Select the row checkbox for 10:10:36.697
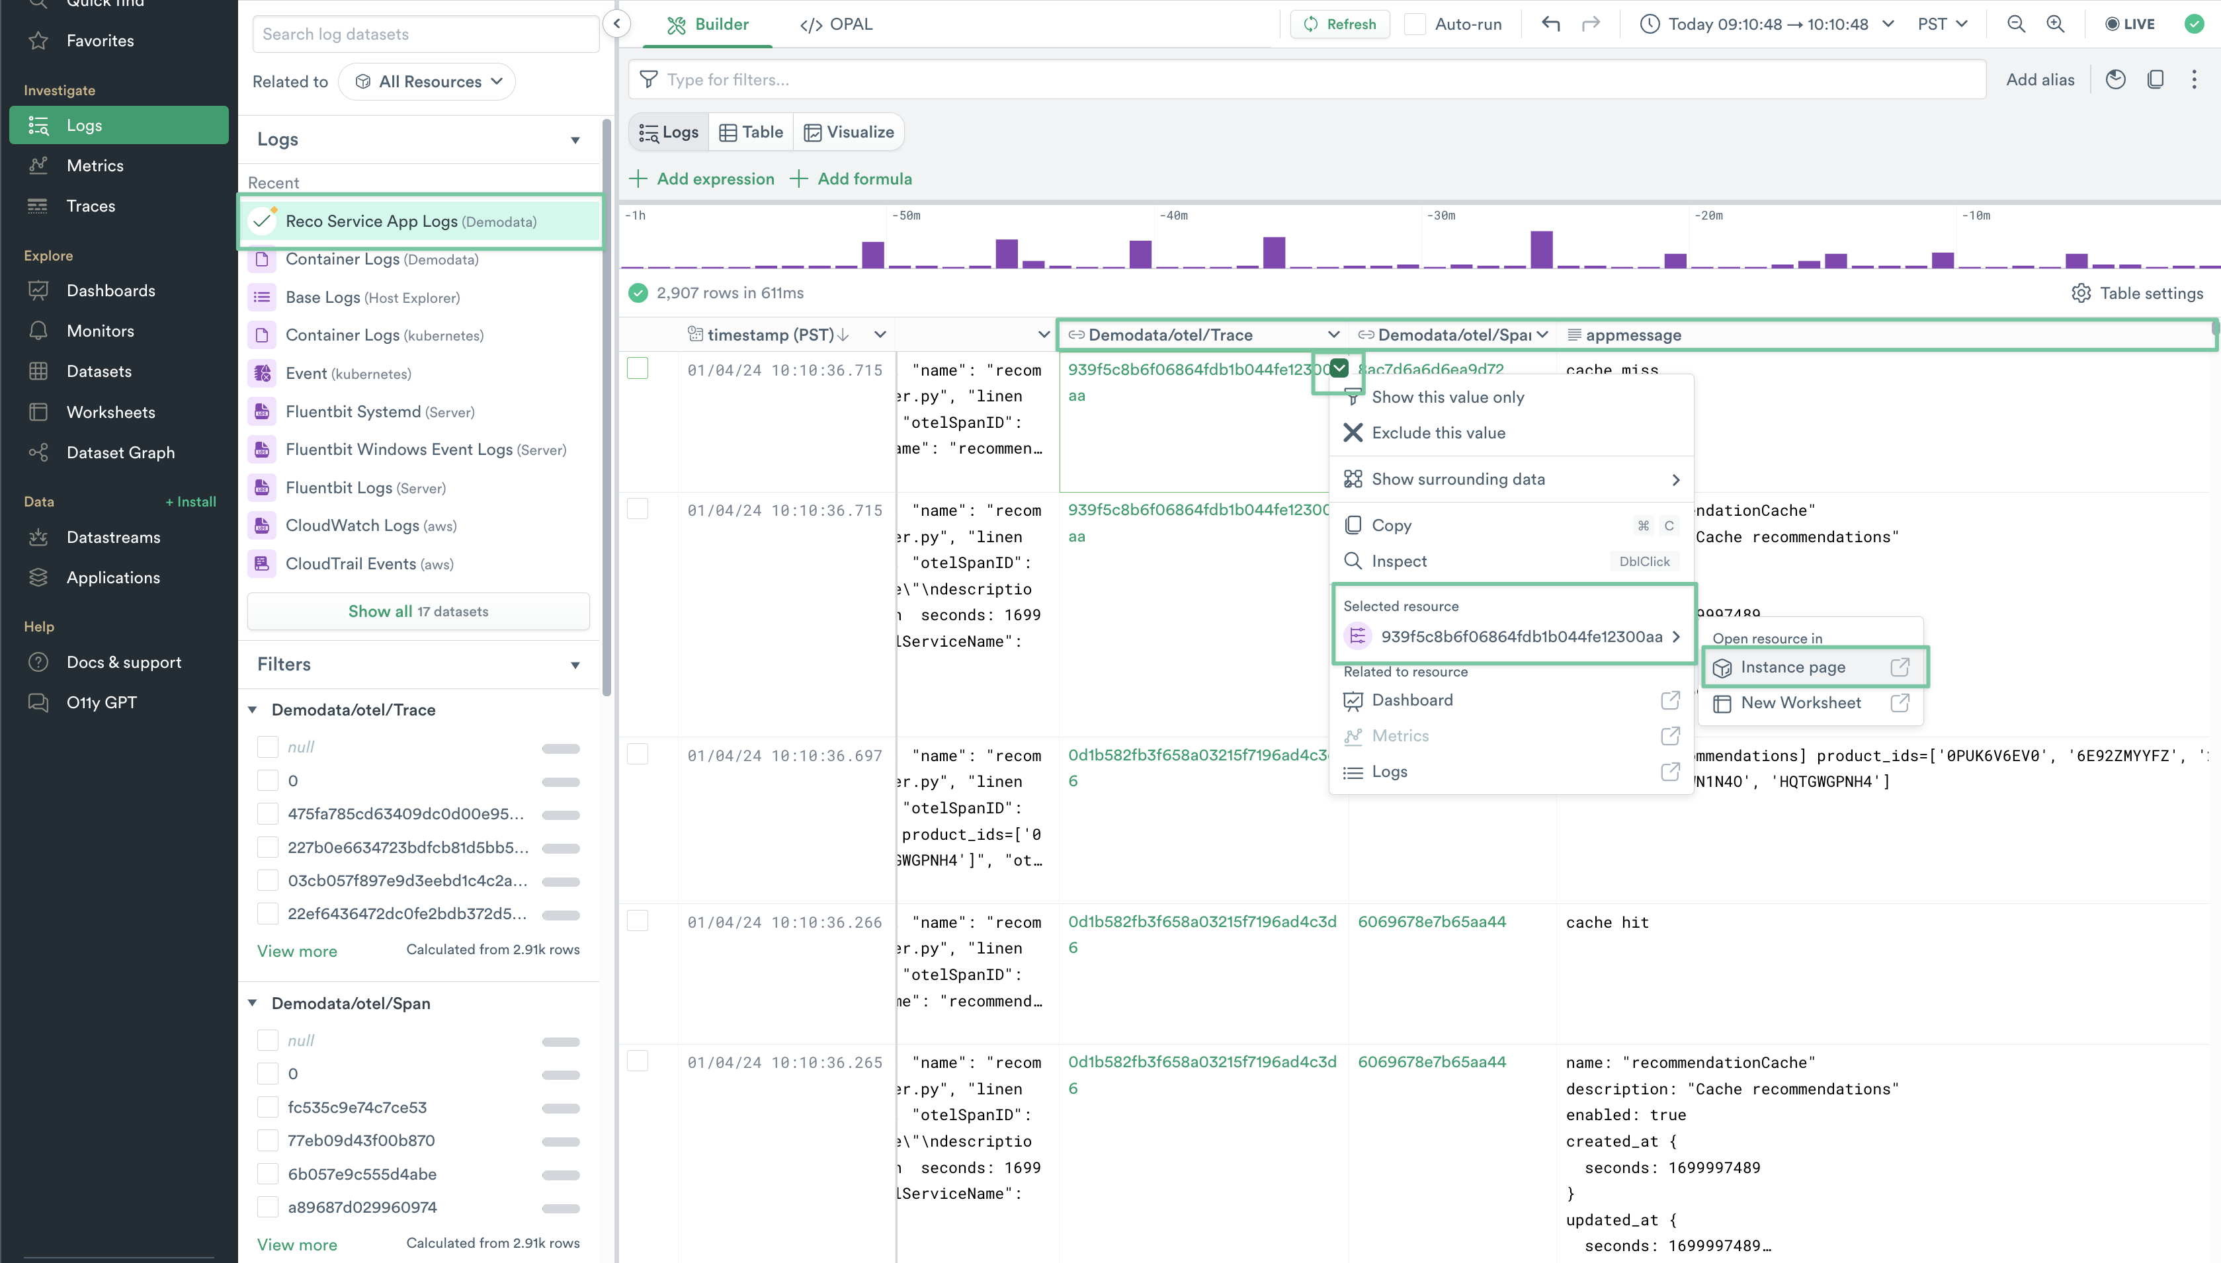Screen dimensions: 2221x1263 (x=638, y=754)
